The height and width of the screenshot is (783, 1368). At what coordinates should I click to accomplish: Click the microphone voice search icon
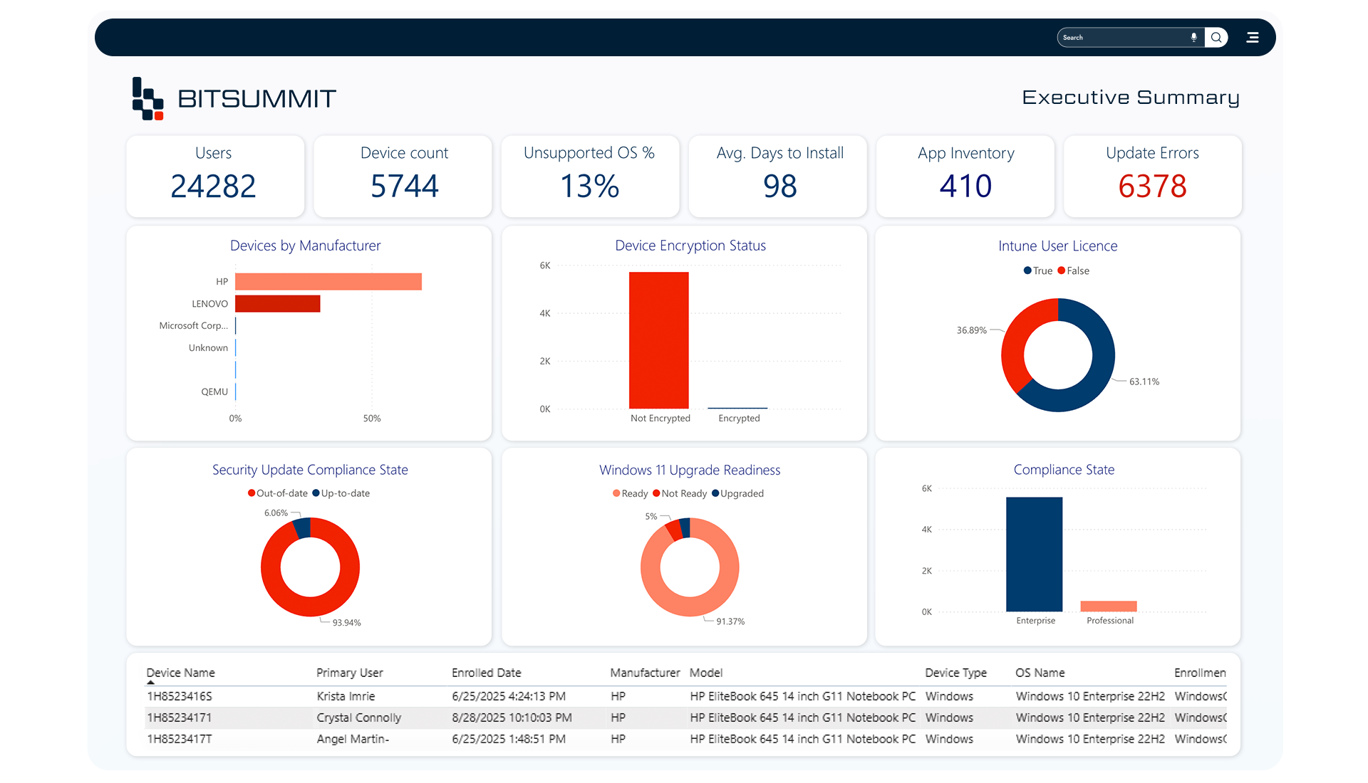(1193, 37)
